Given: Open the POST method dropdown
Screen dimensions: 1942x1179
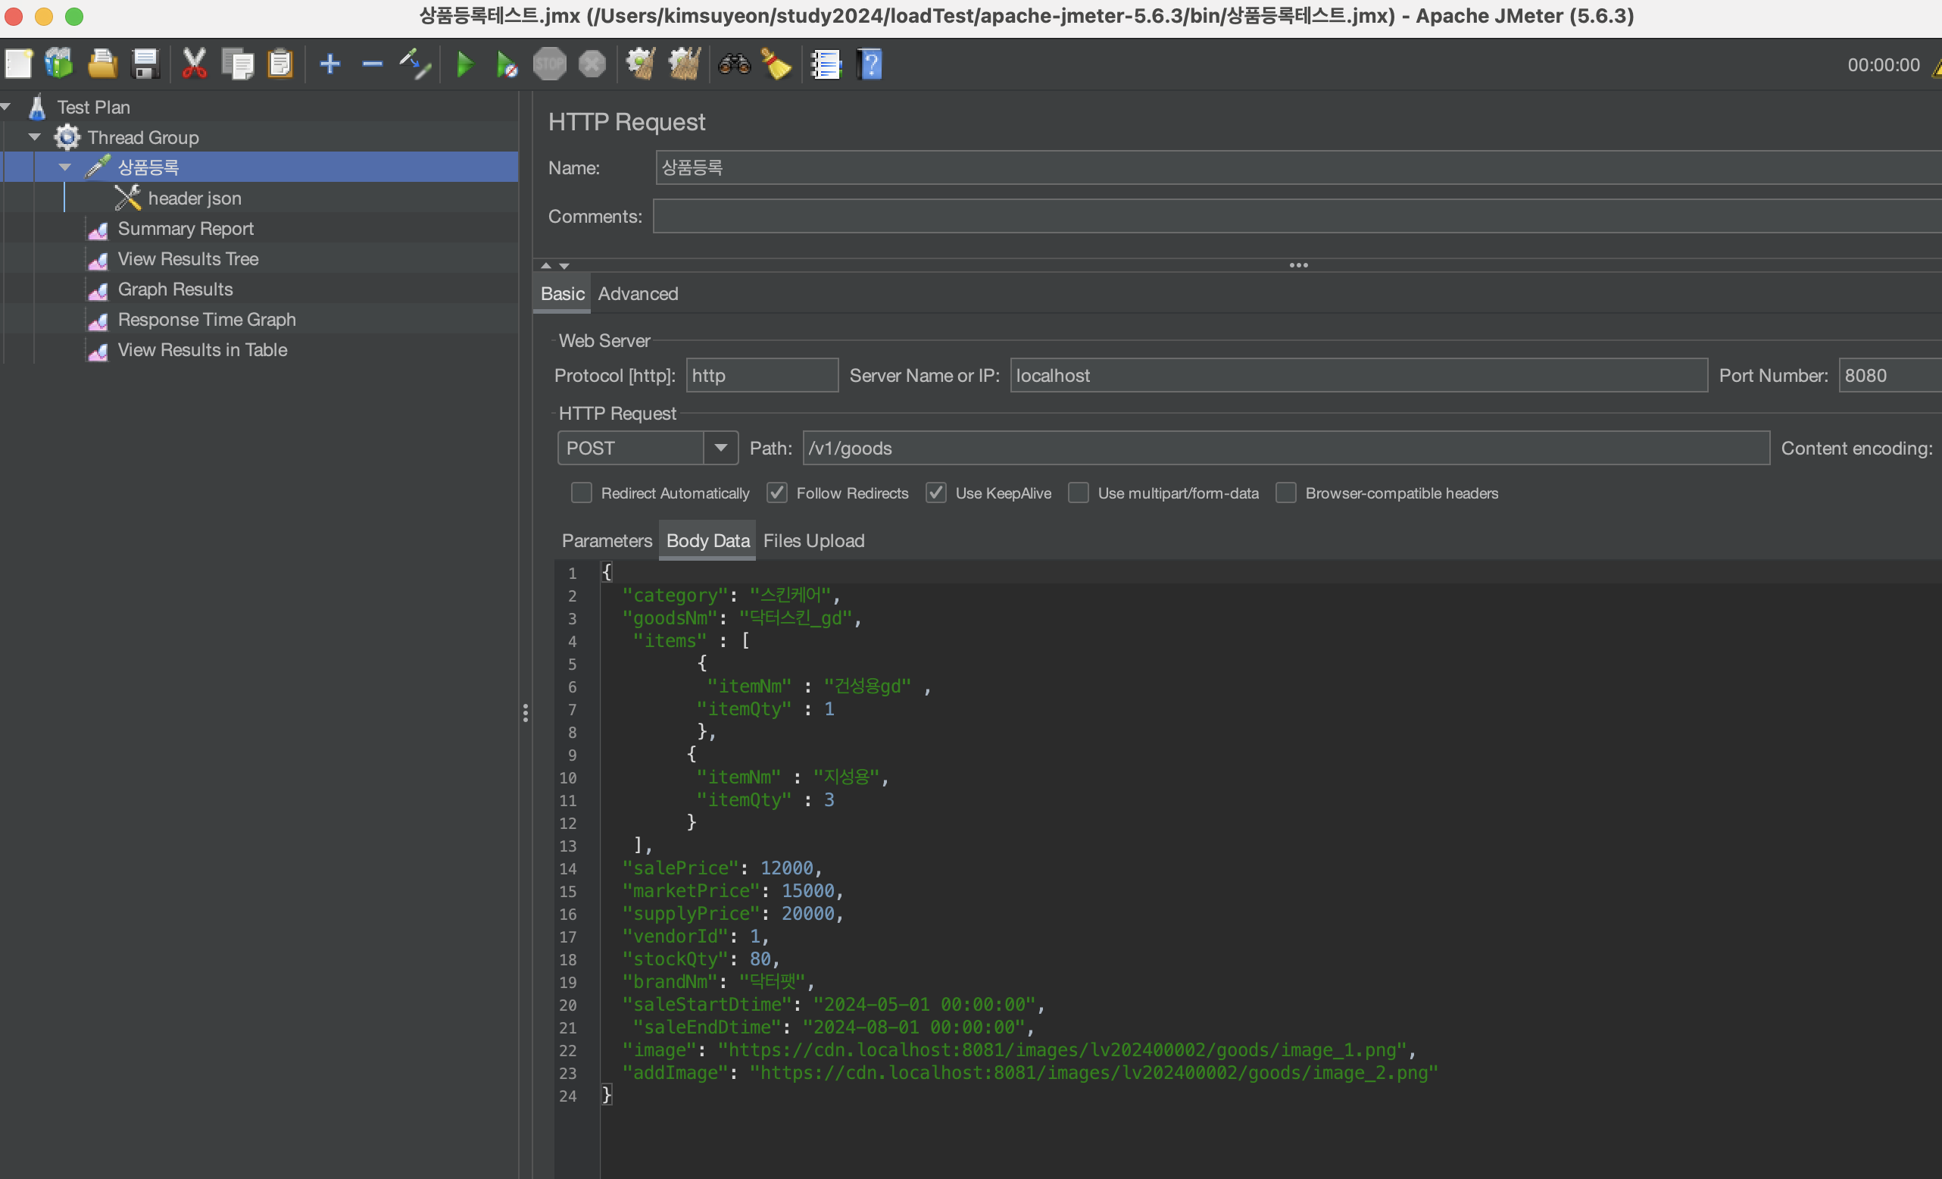Looking at the screenshot, I should coord(720,448).
